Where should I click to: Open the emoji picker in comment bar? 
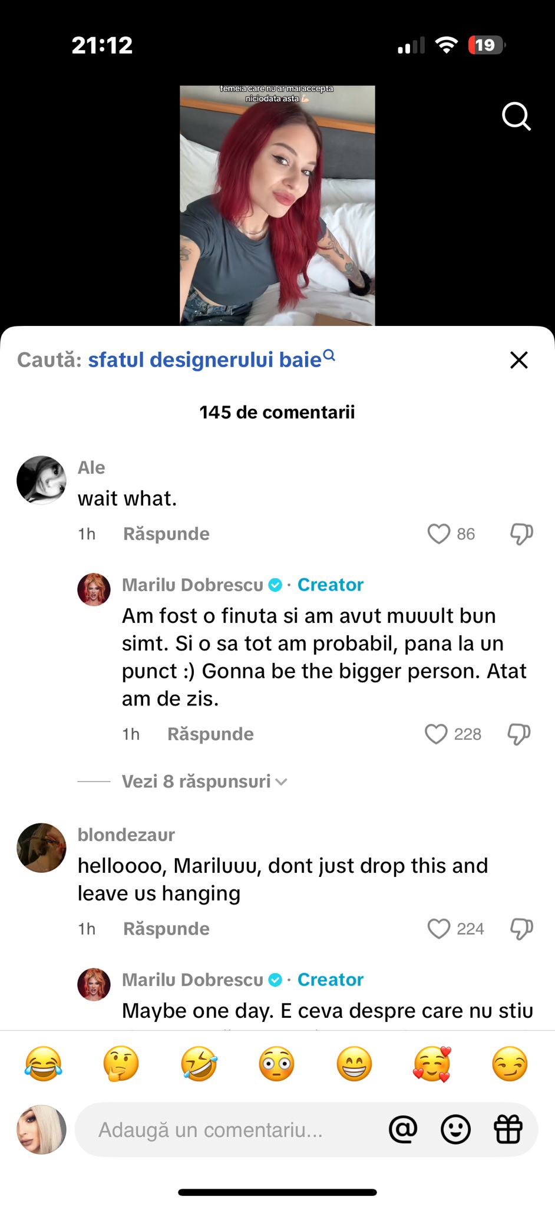tap(455, 1129)
